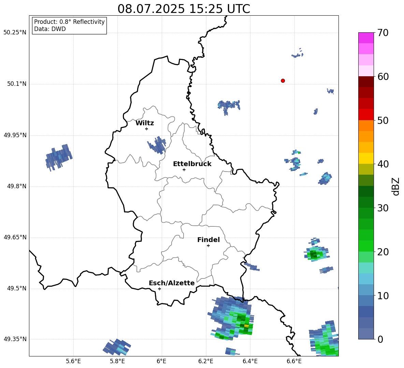The image size is (404, 368).
Task: Click the Esch/Alzette station cross marker
Action: 159,289
